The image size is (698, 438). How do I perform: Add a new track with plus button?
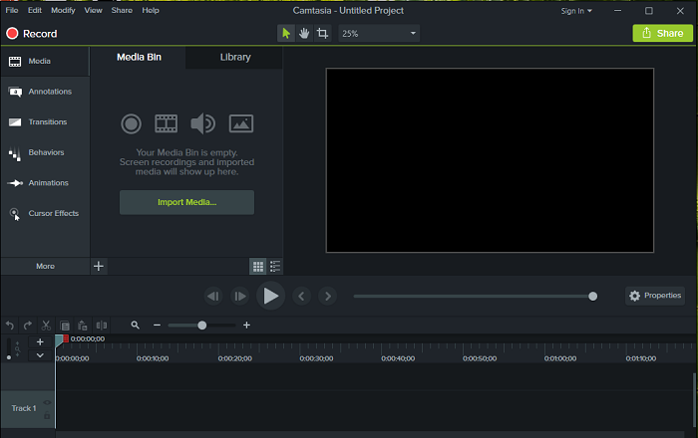click(x=40, y=342)
